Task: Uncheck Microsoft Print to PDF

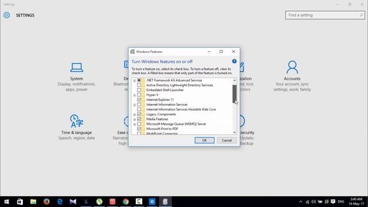Action: (x=139, y=129)
